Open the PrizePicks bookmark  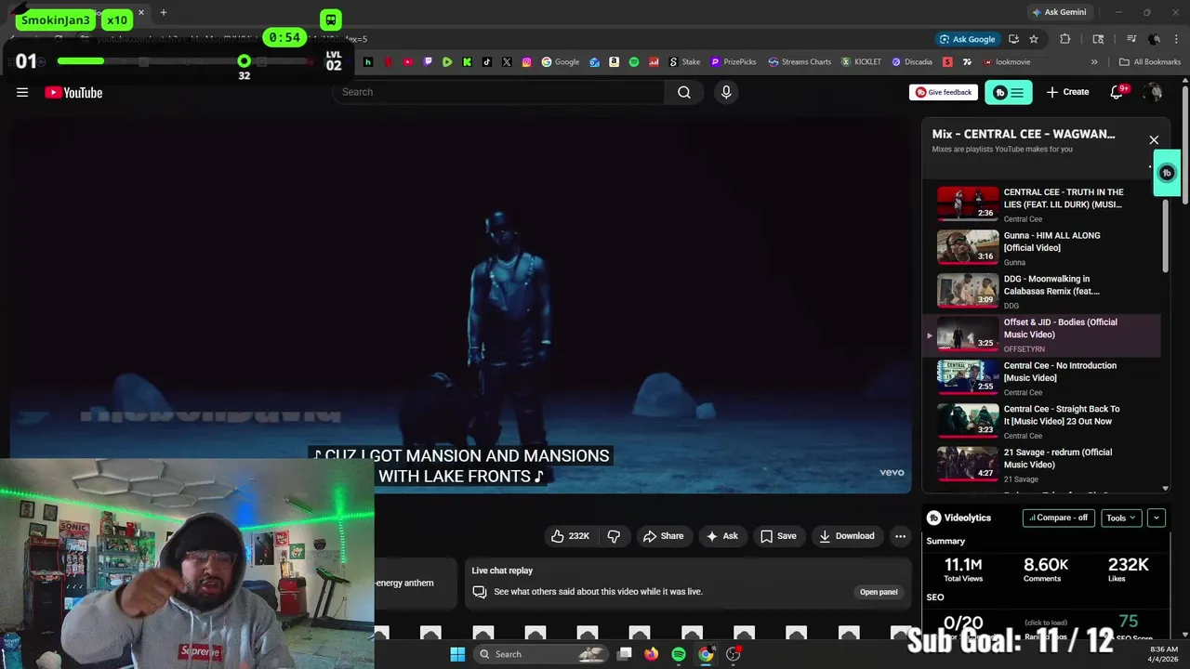(x=733, y=62)
